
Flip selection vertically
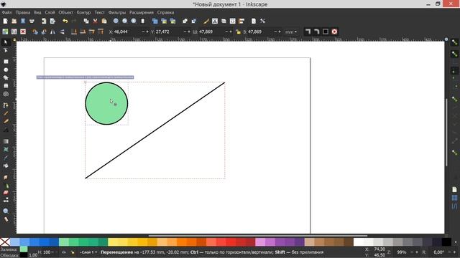click(62, 32)
